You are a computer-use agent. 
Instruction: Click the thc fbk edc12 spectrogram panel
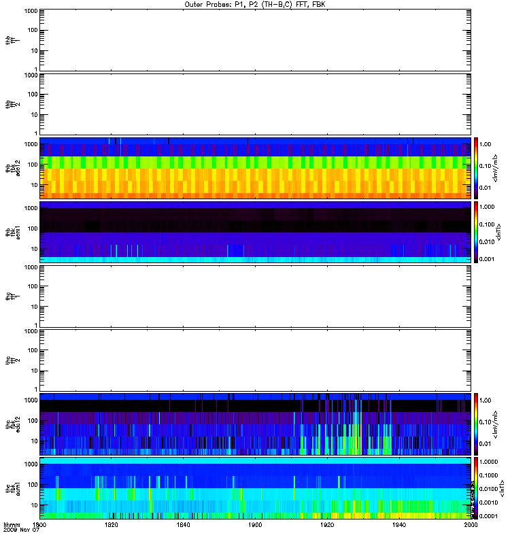(255, 424)
